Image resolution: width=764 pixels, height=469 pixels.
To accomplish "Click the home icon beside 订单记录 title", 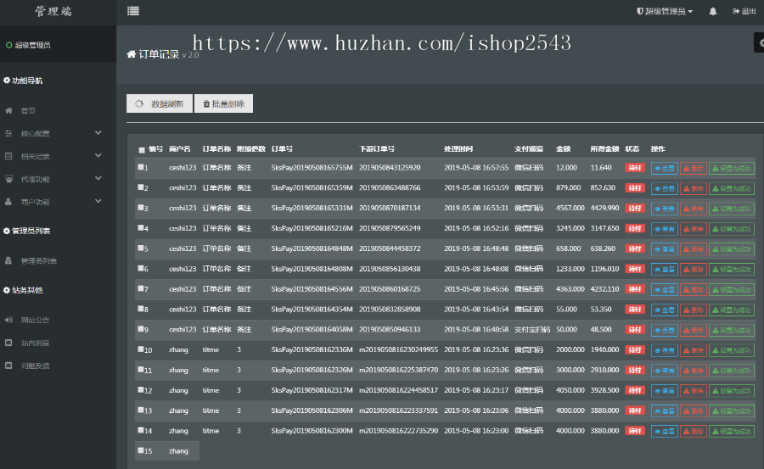I will tap(132, 54).
